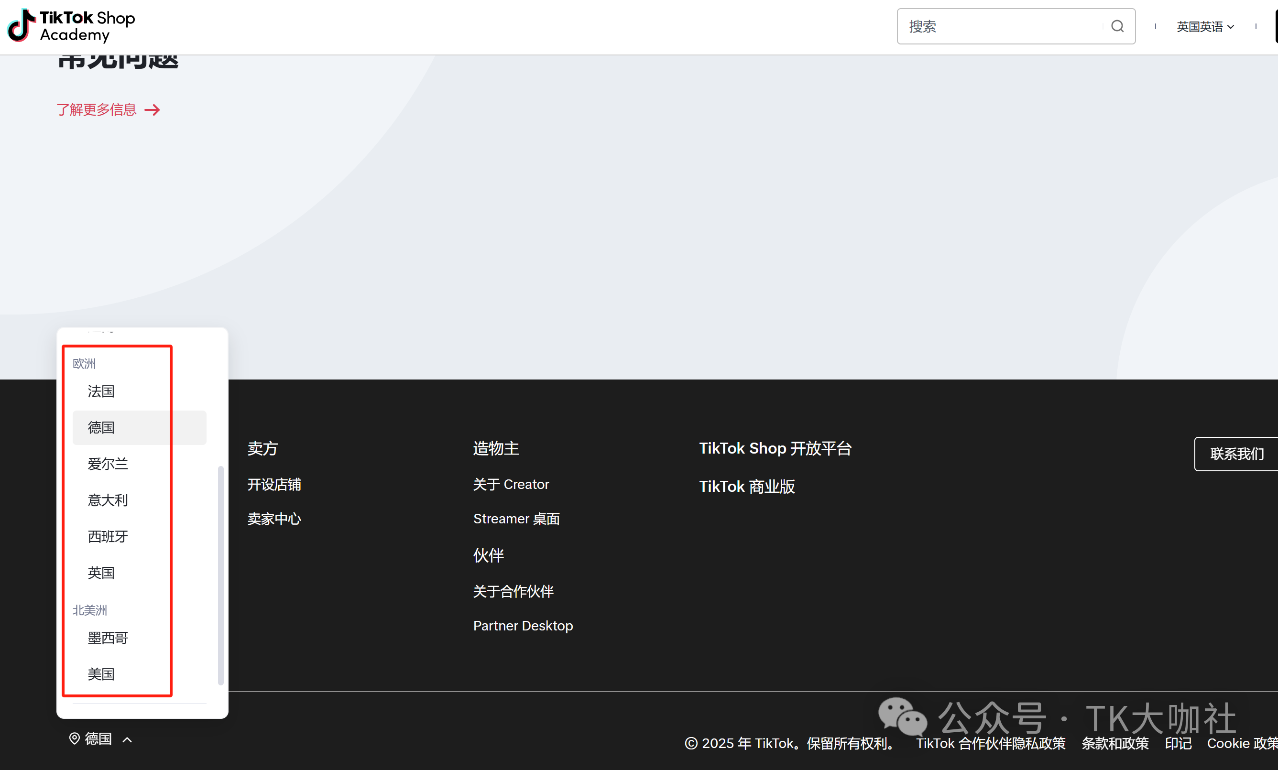Image resolution: width=1278 pixels, height=770 pixels.
Task: Select 墨西哥 under 北美洲
Action: click(108, 638)
